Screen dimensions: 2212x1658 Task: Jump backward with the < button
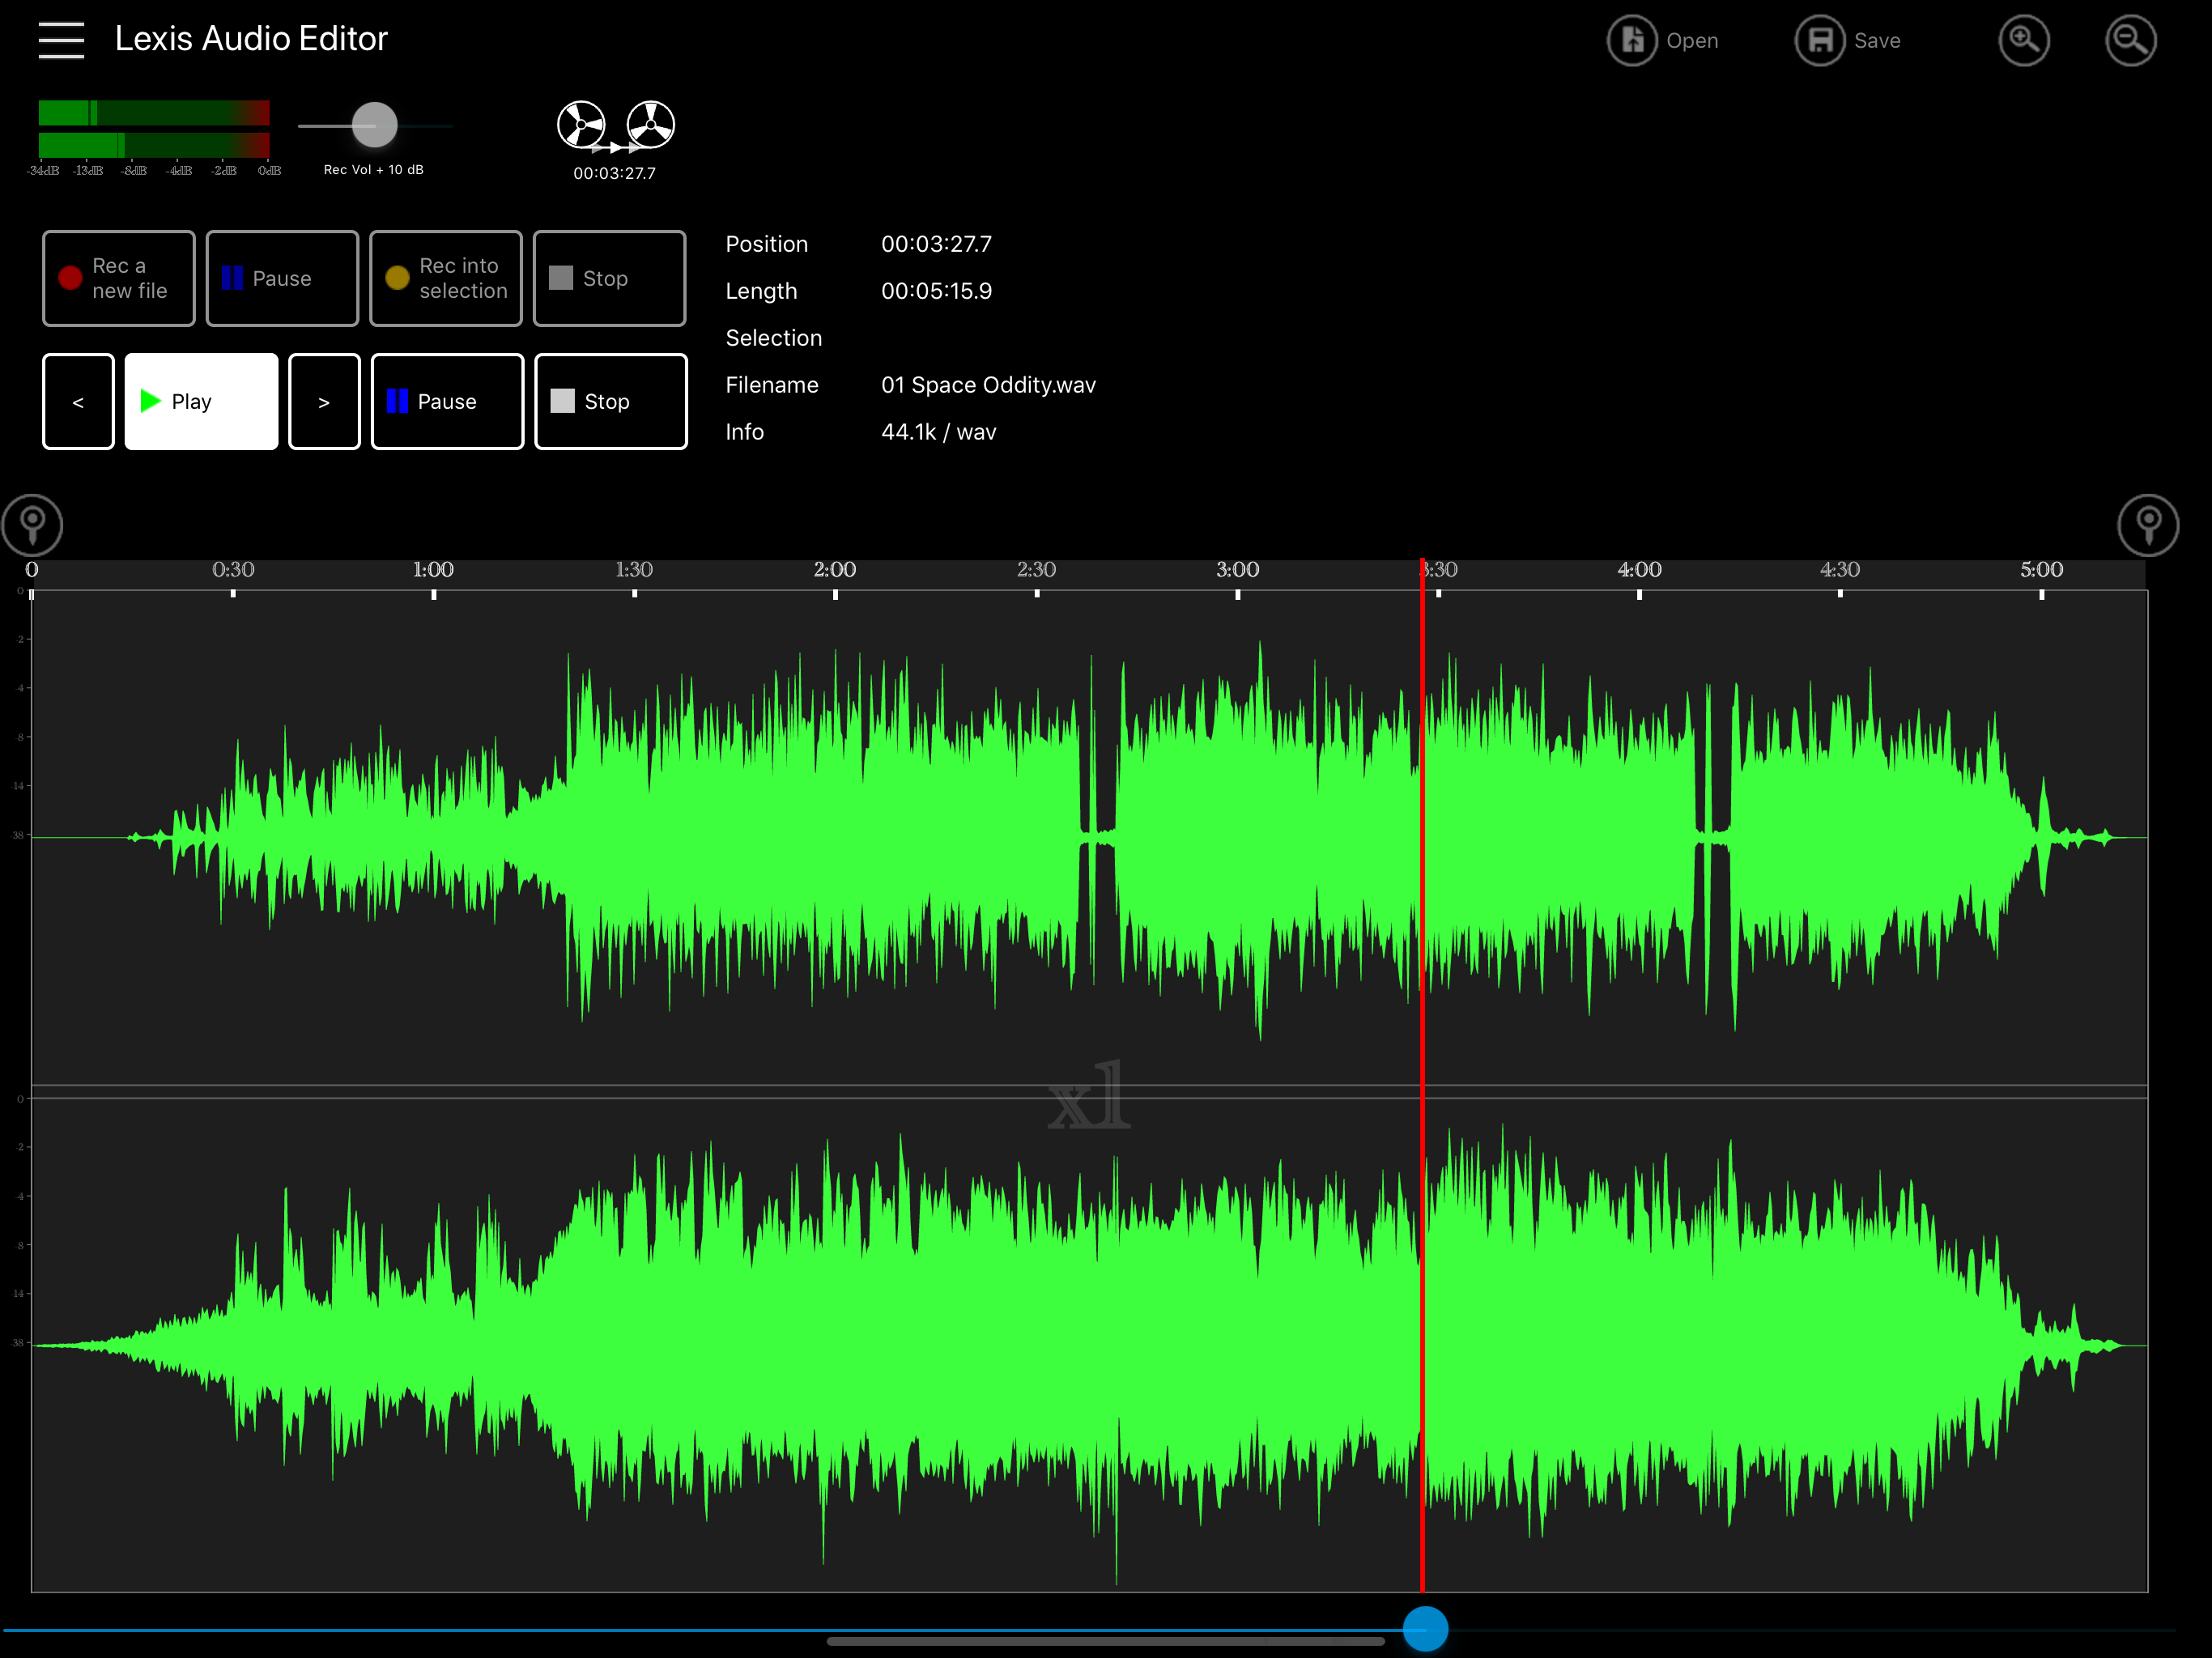point(78,402)
